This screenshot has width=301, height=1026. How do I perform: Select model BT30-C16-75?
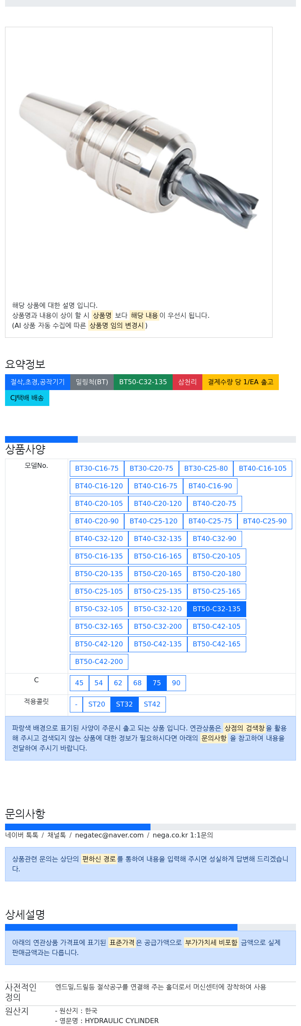(97, 468)
